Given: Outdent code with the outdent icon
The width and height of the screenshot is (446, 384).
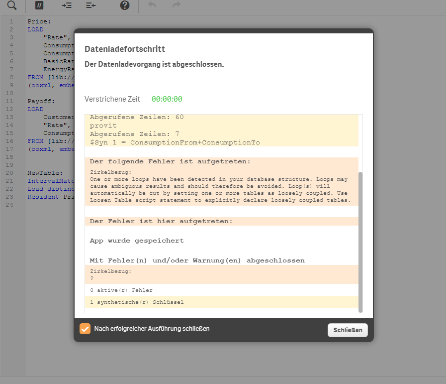Looking at the screenshot, I should (x=91, y=5).
